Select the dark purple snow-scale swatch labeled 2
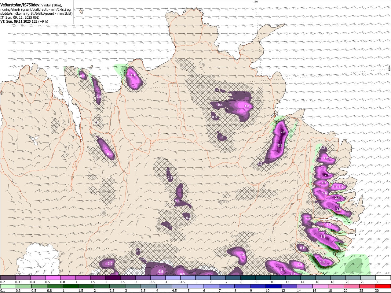This screenshot has height=293, width=391. [x=113, y=278]
